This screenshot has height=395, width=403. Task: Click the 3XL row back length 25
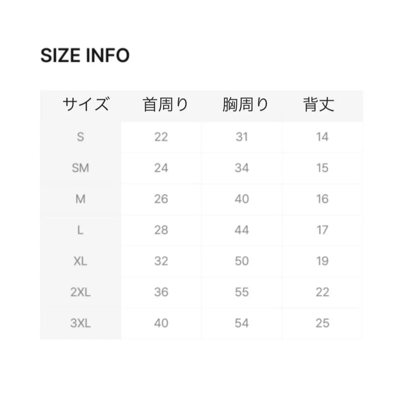pyautogui.click(x=322, y=323)
